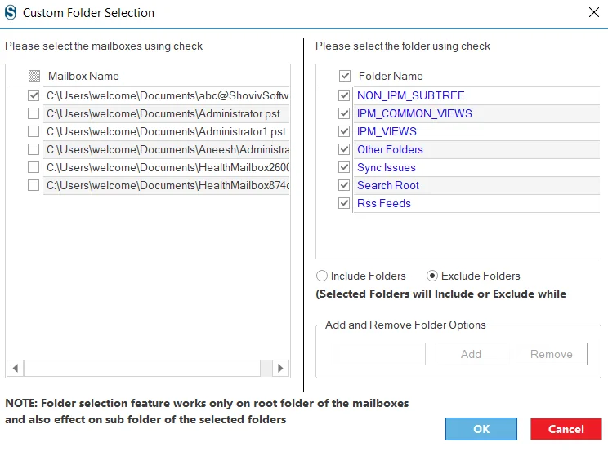This screenshot has height=451, width=608.
Task: Uncheck the Search Root folder checkbox
Action: 344,185
